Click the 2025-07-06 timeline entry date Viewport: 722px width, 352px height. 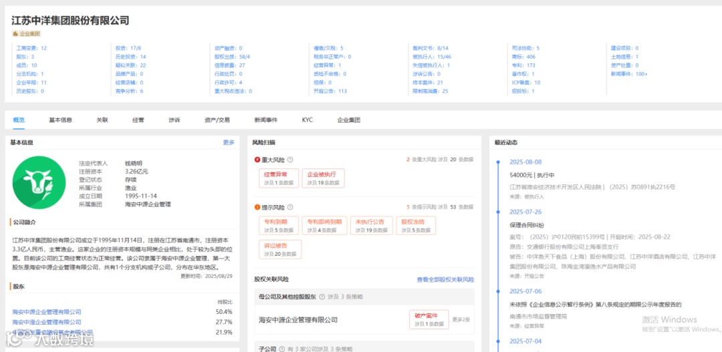(525, 291)
